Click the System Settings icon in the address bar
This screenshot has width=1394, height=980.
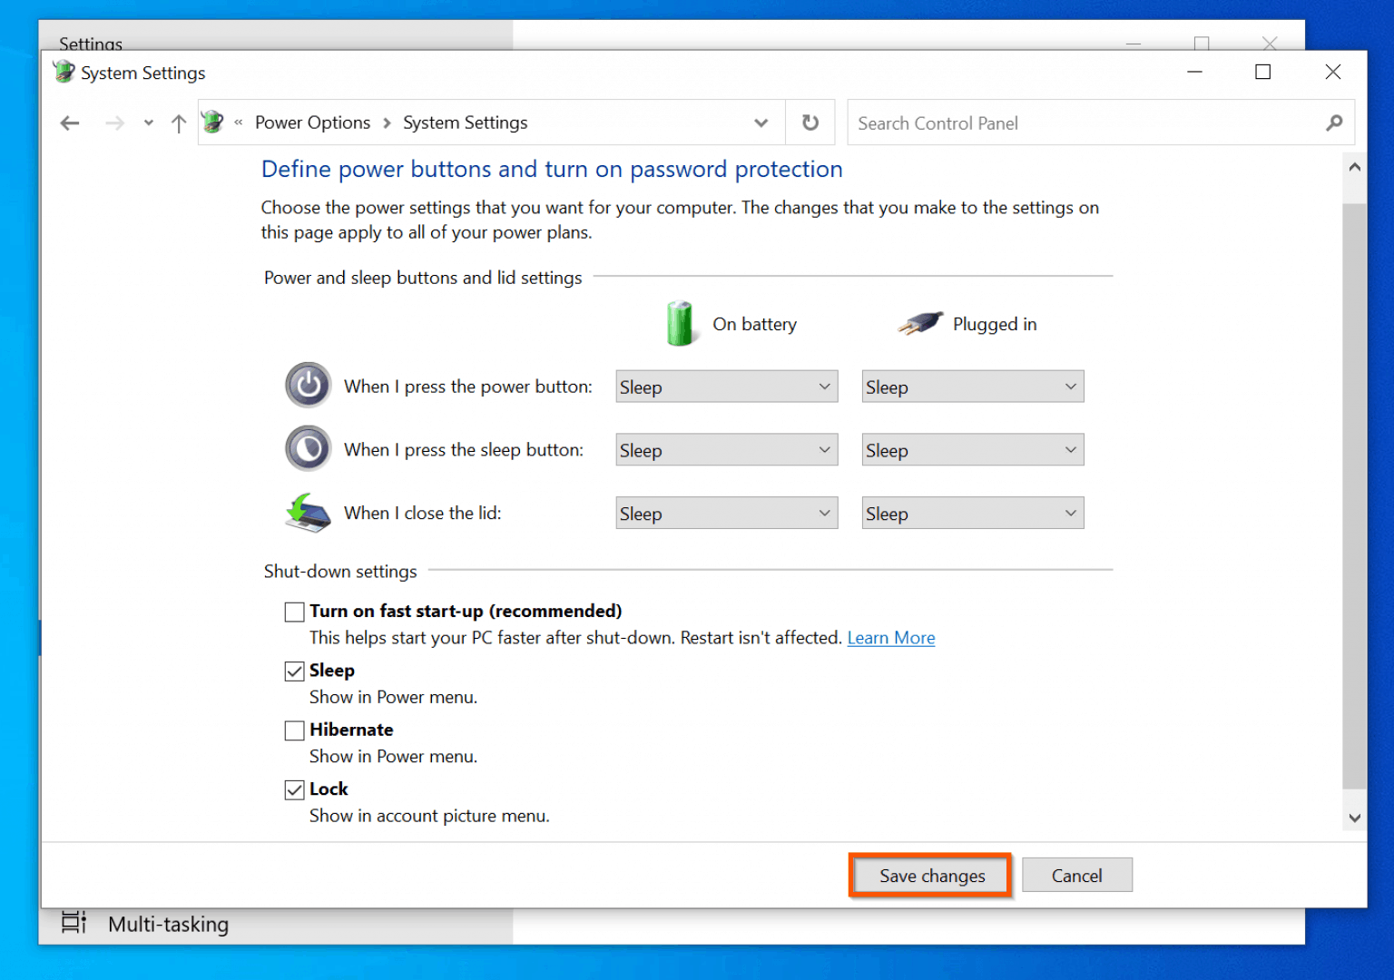[211, 122]
